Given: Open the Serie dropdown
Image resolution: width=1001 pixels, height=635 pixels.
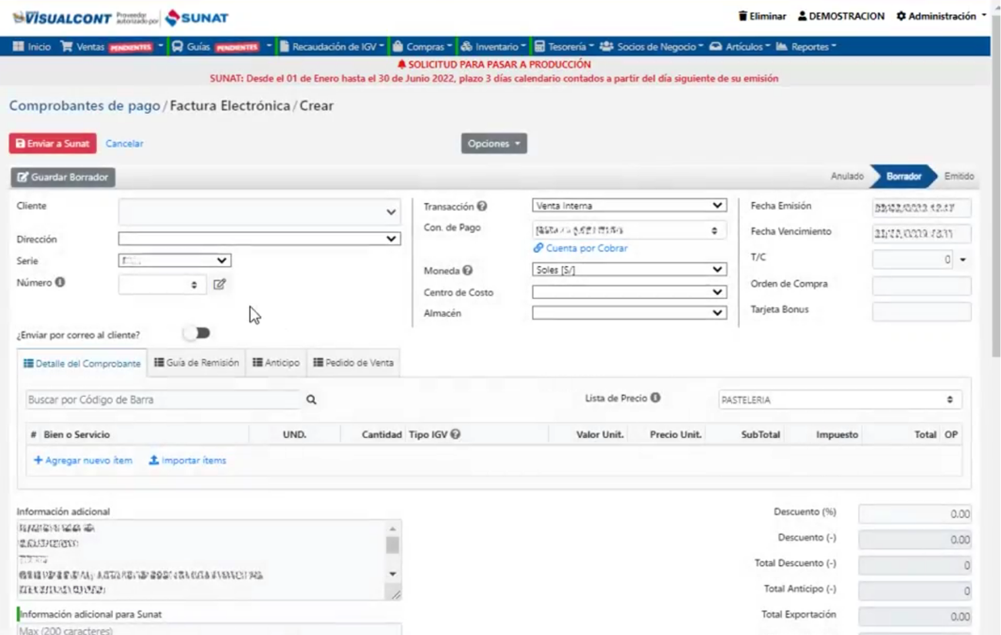Looking at the screenshot, I should coord(174,260).
